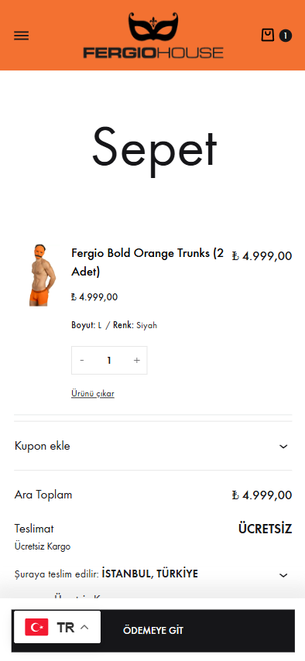Viewport: 305px width, 661px height.
Task: Open the Fergio Bold Orange Trunks title link
Action: [x=148, y=262]
